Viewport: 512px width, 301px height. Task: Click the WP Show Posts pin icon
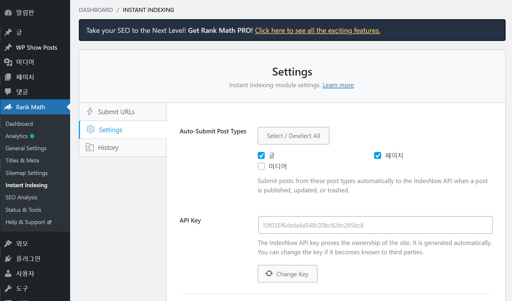tap(8, 47)
